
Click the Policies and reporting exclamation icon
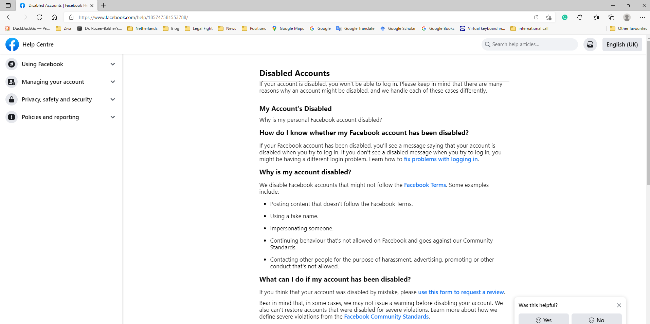pos(12,117)
